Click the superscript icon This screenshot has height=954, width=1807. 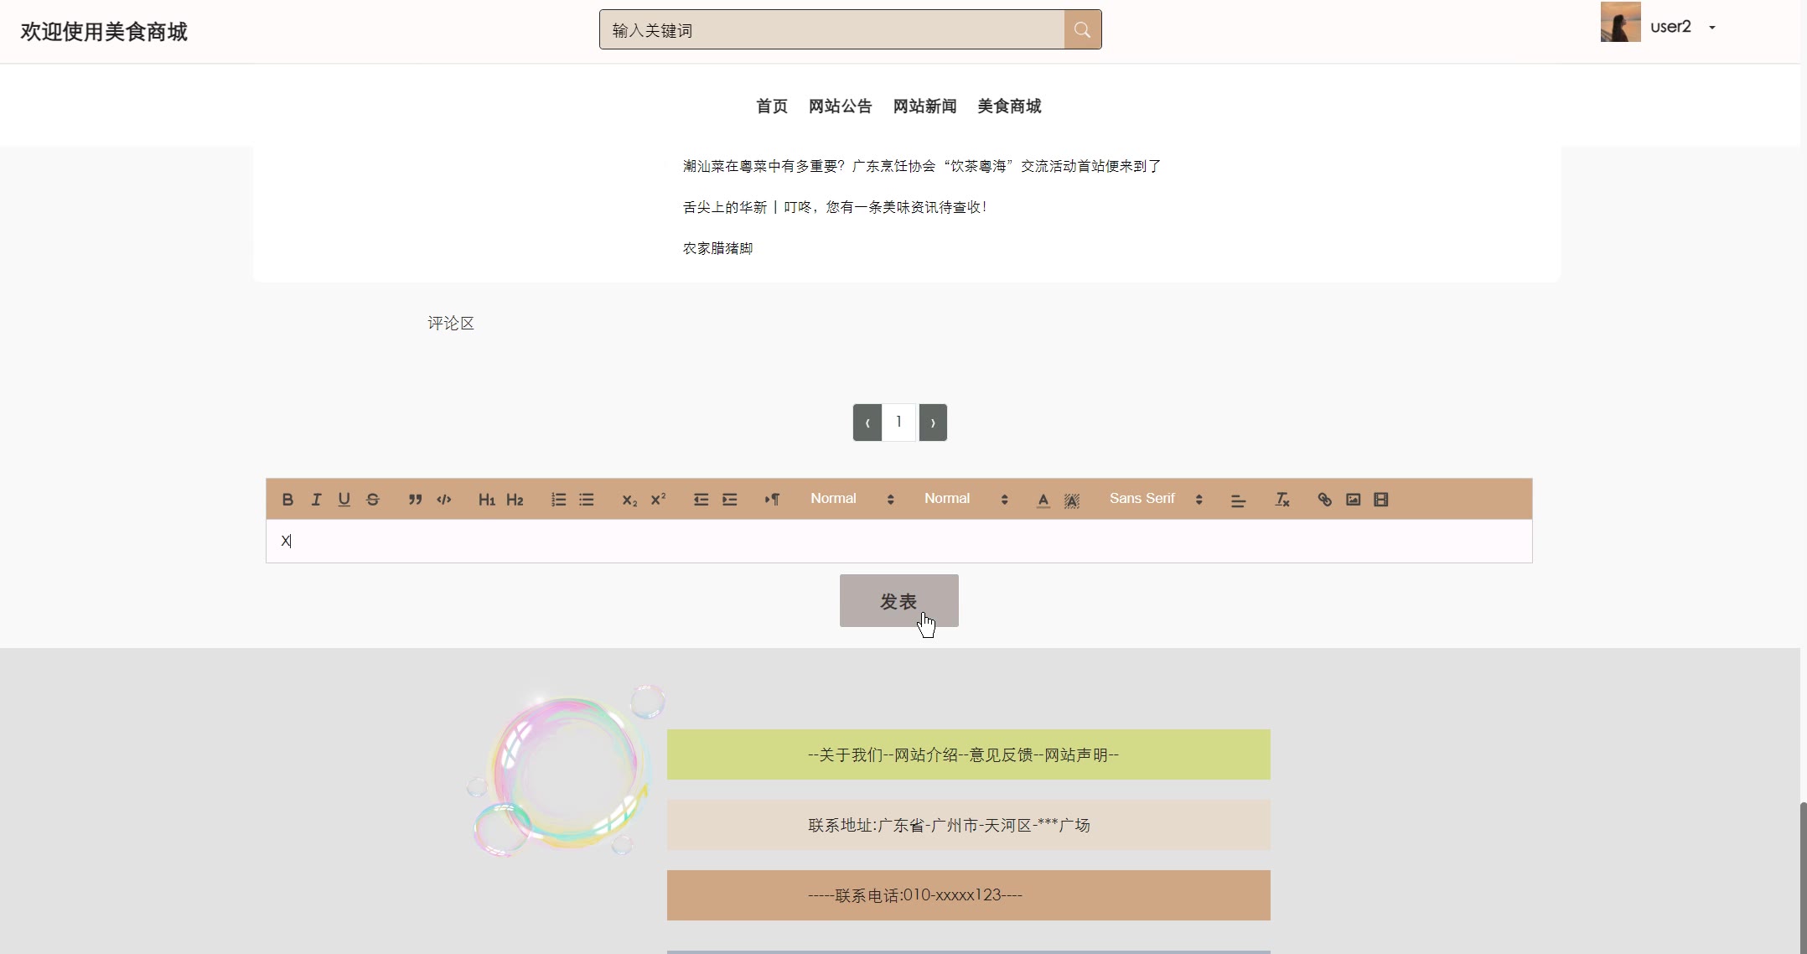tap(658, 500)
